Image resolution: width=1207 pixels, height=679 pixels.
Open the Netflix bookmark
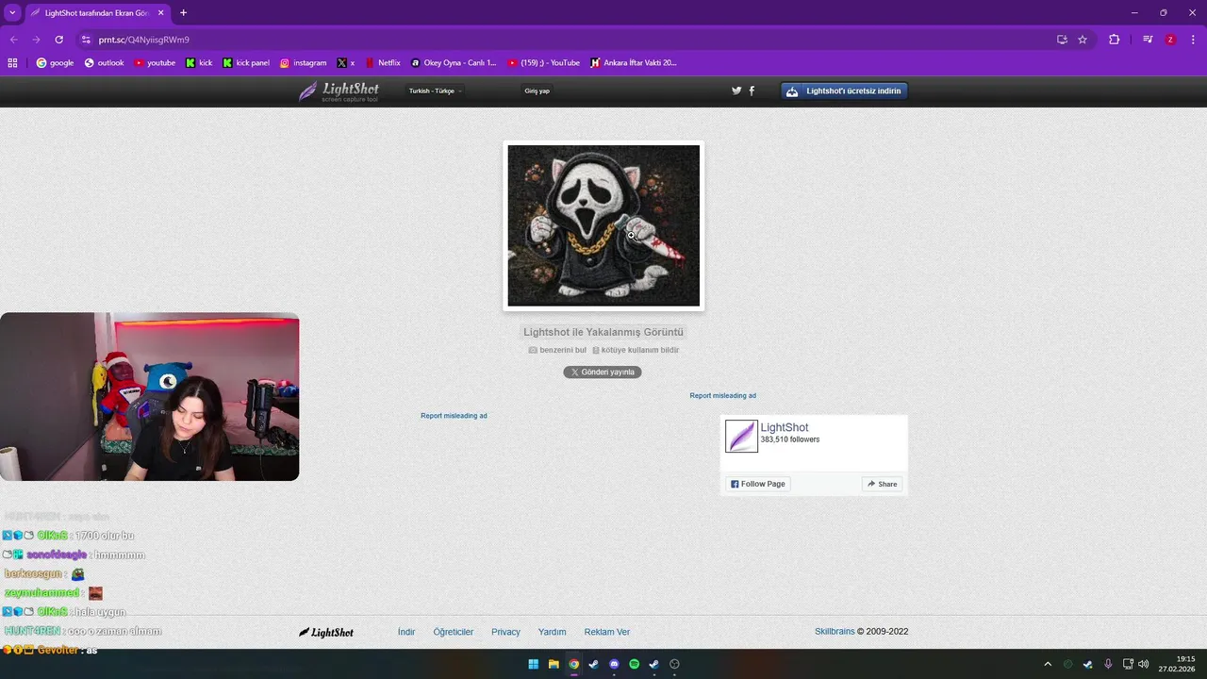pyautogui.click(x=383, y=63)
